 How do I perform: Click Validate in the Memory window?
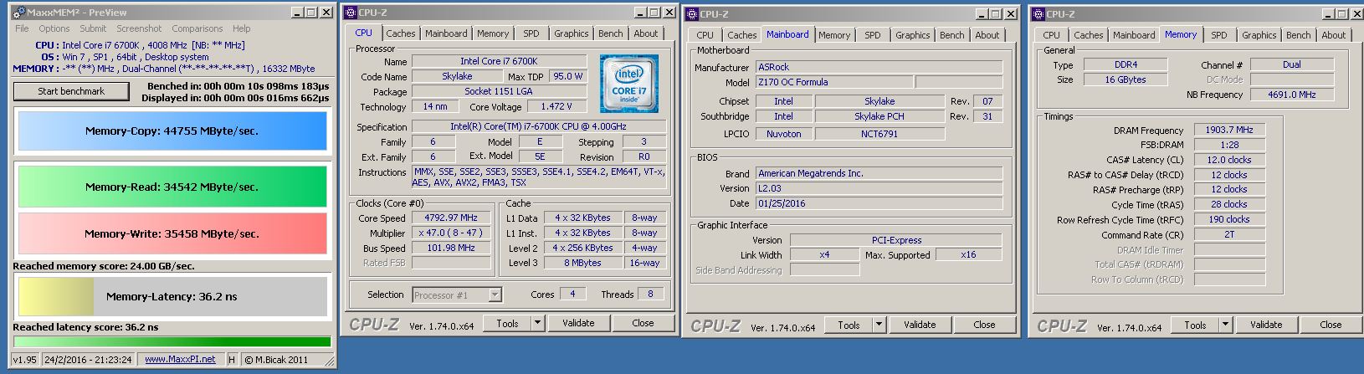point(1266,325)
